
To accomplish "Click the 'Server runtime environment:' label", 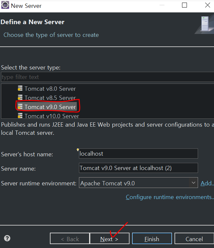I will (39, 183).
